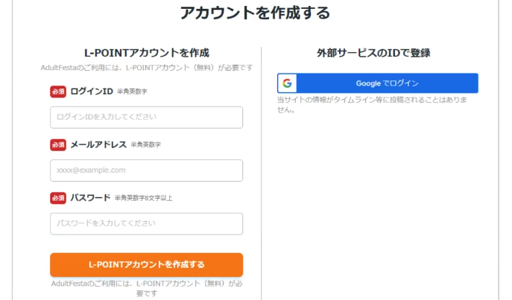512x300 pixels.
Task: Click the red 必須 badge beside パスワード
Action: [58, 198]
